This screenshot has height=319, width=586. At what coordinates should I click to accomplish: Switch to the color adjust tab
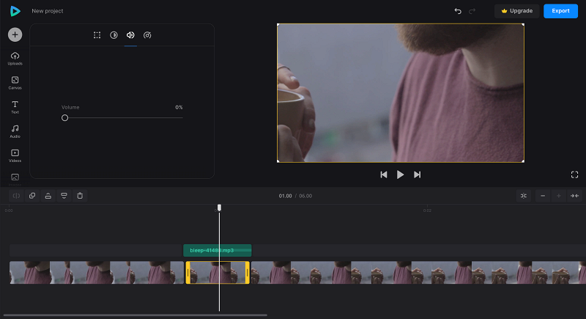click(114, 35)
